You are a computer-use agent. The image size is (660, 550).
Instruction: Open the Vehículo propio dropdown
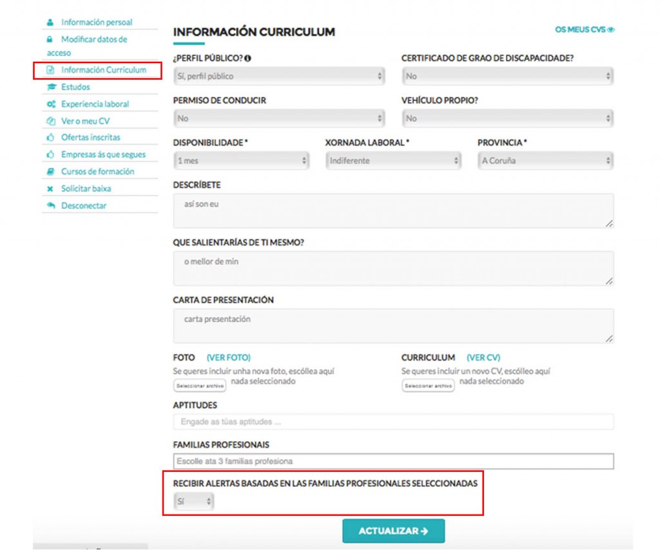[507, 119]
